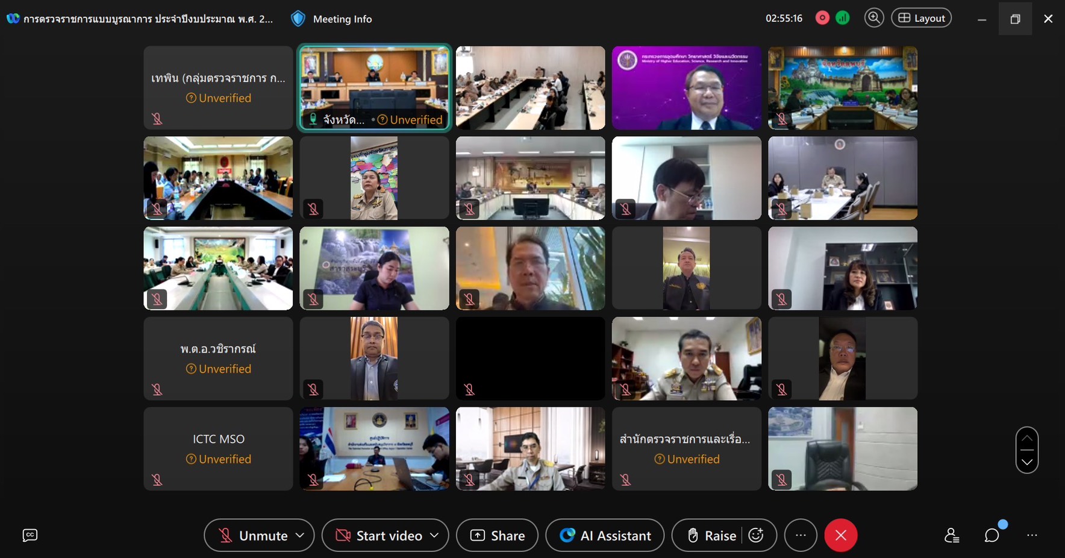Start video camera

coord(379,535)
